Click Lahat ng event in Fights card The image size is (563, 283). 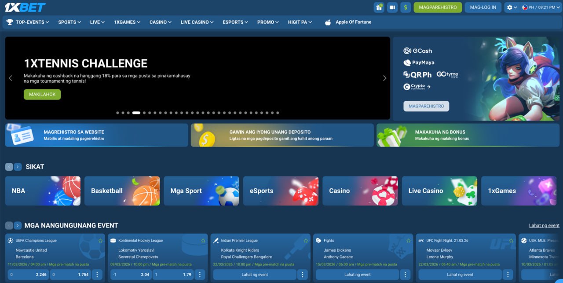(x=357, y=275)
